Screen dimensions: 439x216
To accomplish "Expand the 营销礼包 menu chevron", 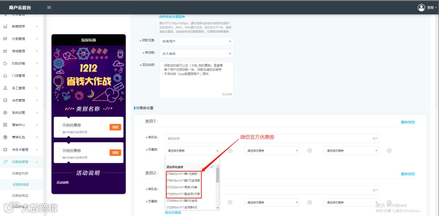I will (x=37, y=137).
